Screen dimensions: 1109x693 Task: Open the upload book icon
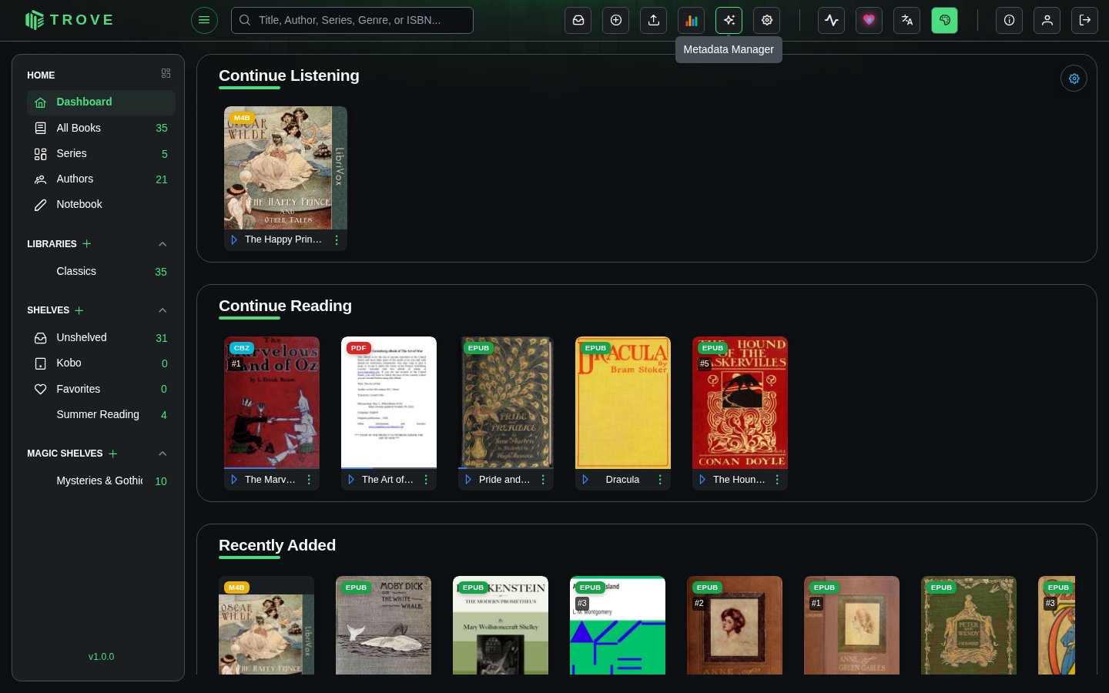point(654,20)
